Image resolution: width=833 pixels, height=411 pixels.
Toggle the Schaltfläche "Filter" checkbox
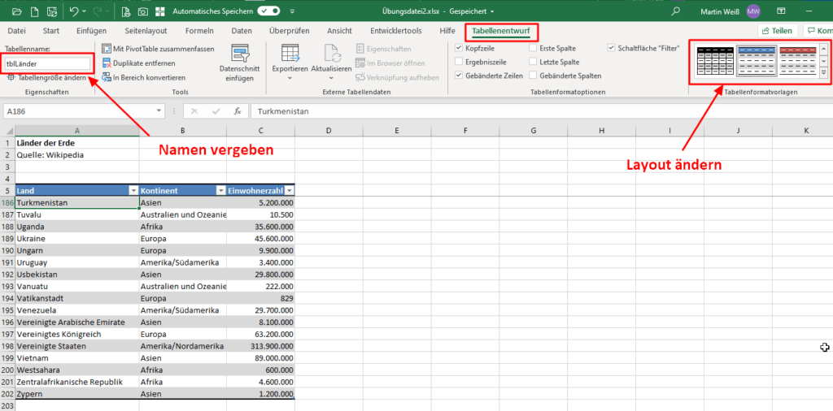tap(612, 48)
